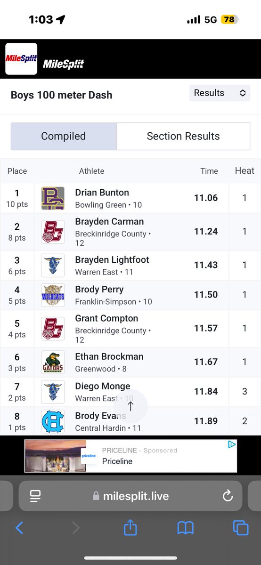This screenshot has width=261, height=565.
Task: Go back with Safari back arrow
Action: coord(19,528)
